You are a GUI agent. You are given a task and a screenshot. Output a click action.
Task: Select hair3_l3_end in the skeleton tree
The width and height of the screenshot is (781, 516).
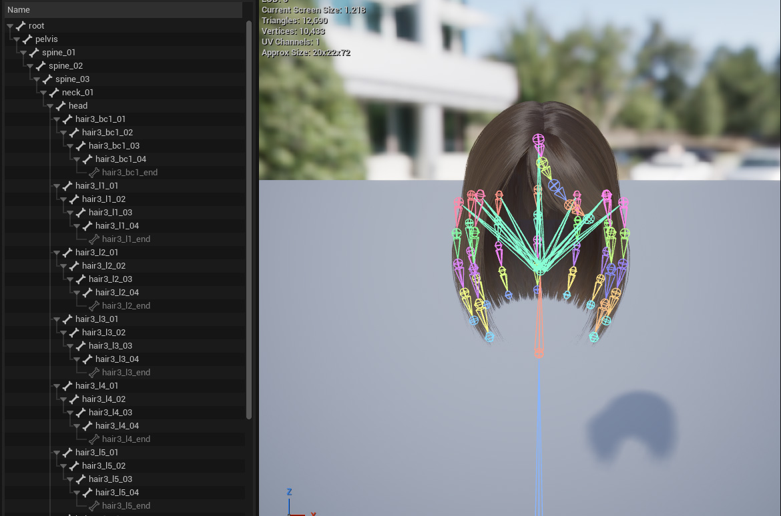125,373
